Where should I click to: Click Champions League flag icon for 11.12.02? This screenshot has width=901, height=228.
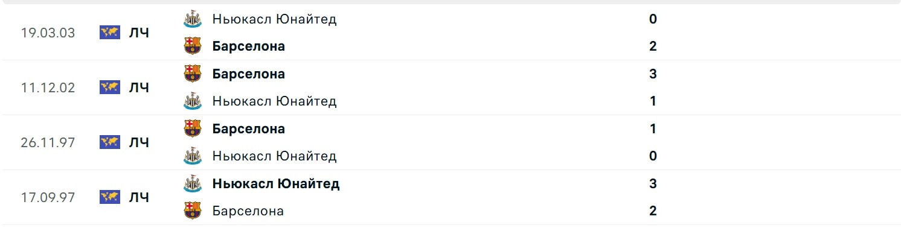[110, 87]
